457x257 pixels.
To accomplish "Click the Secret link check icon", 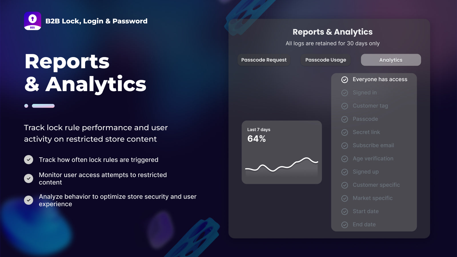I will [x=345, y=132].
